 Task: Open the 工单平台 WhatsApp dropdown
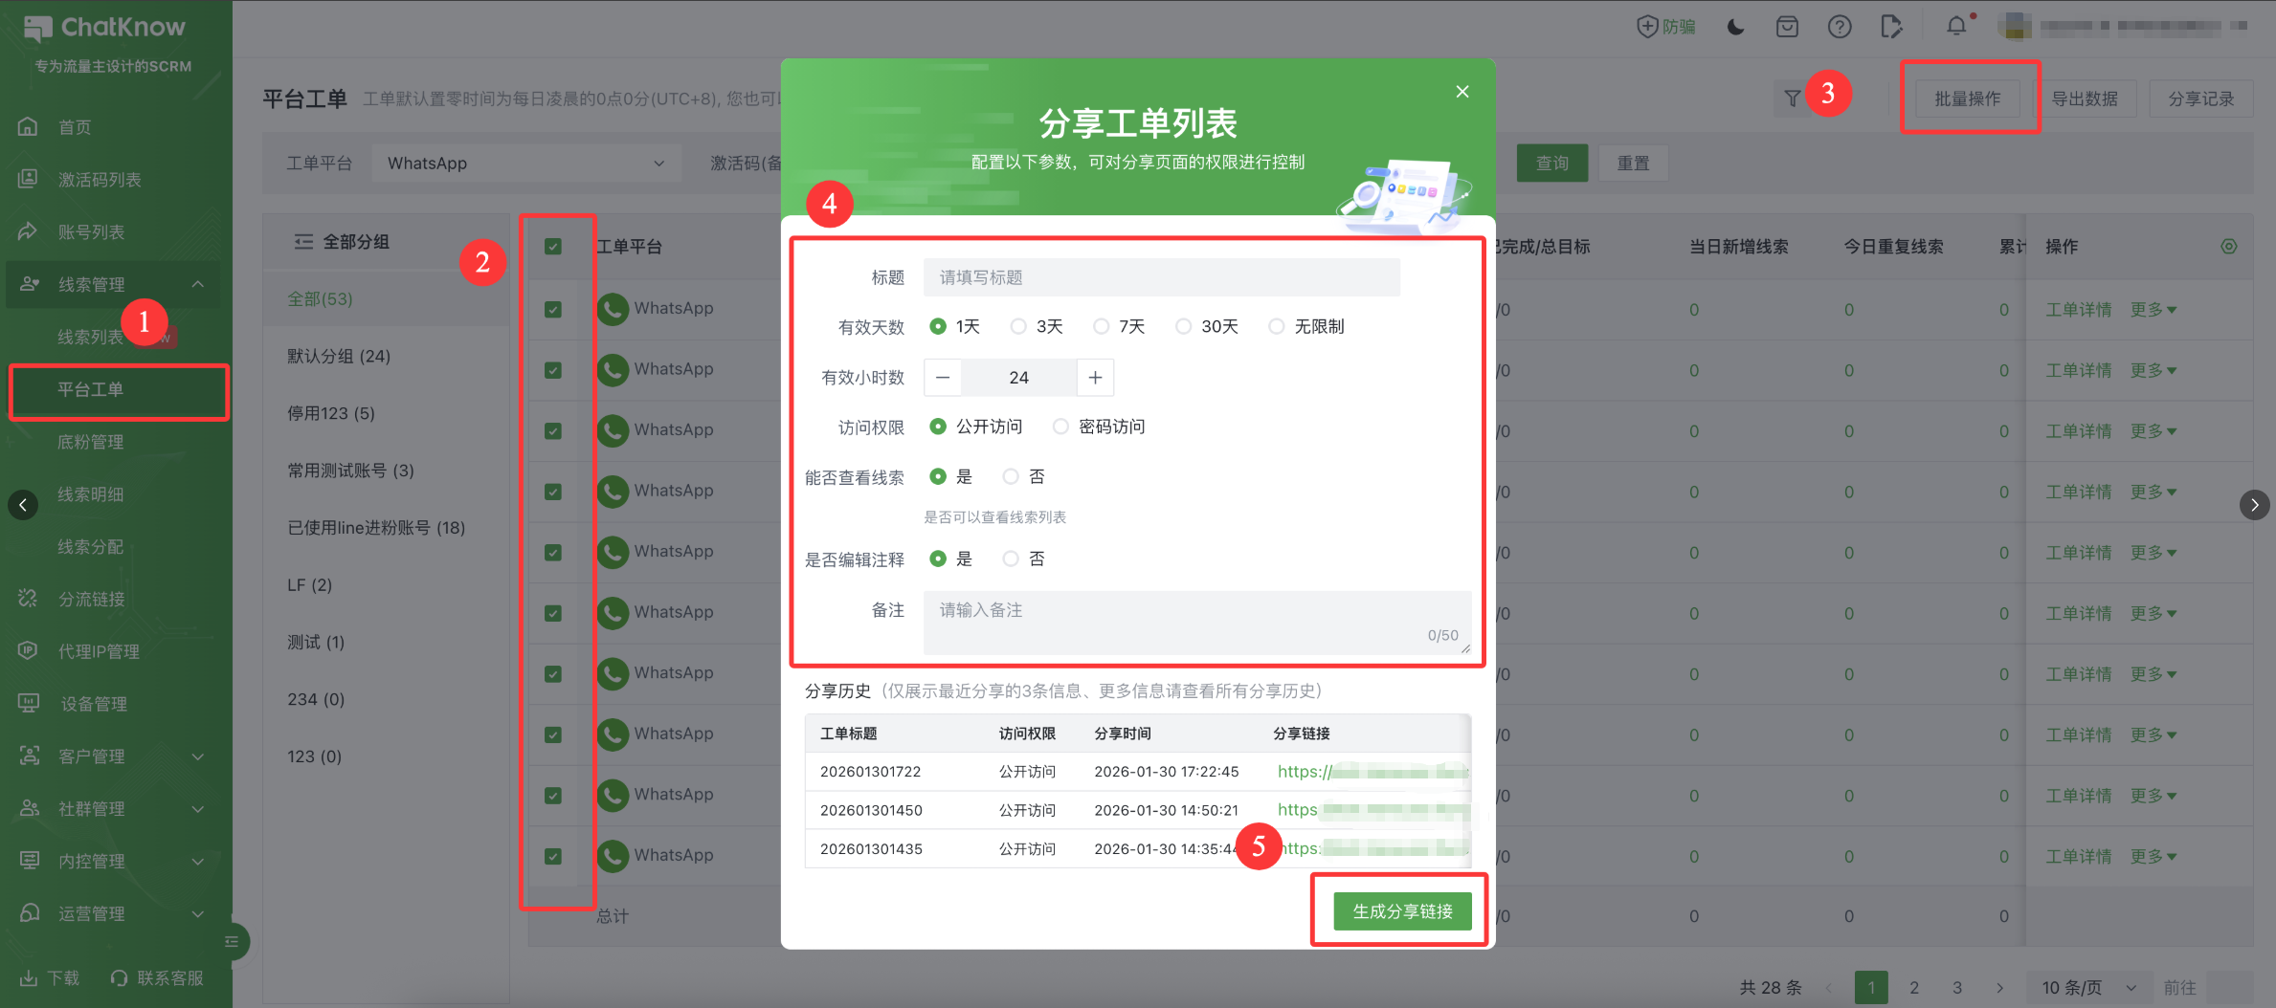524,164
